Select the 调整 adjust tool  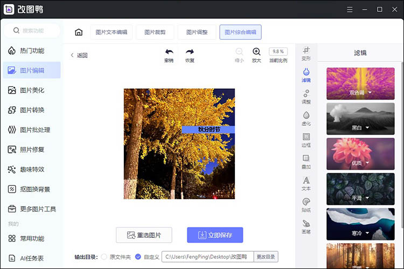[306, 97]
